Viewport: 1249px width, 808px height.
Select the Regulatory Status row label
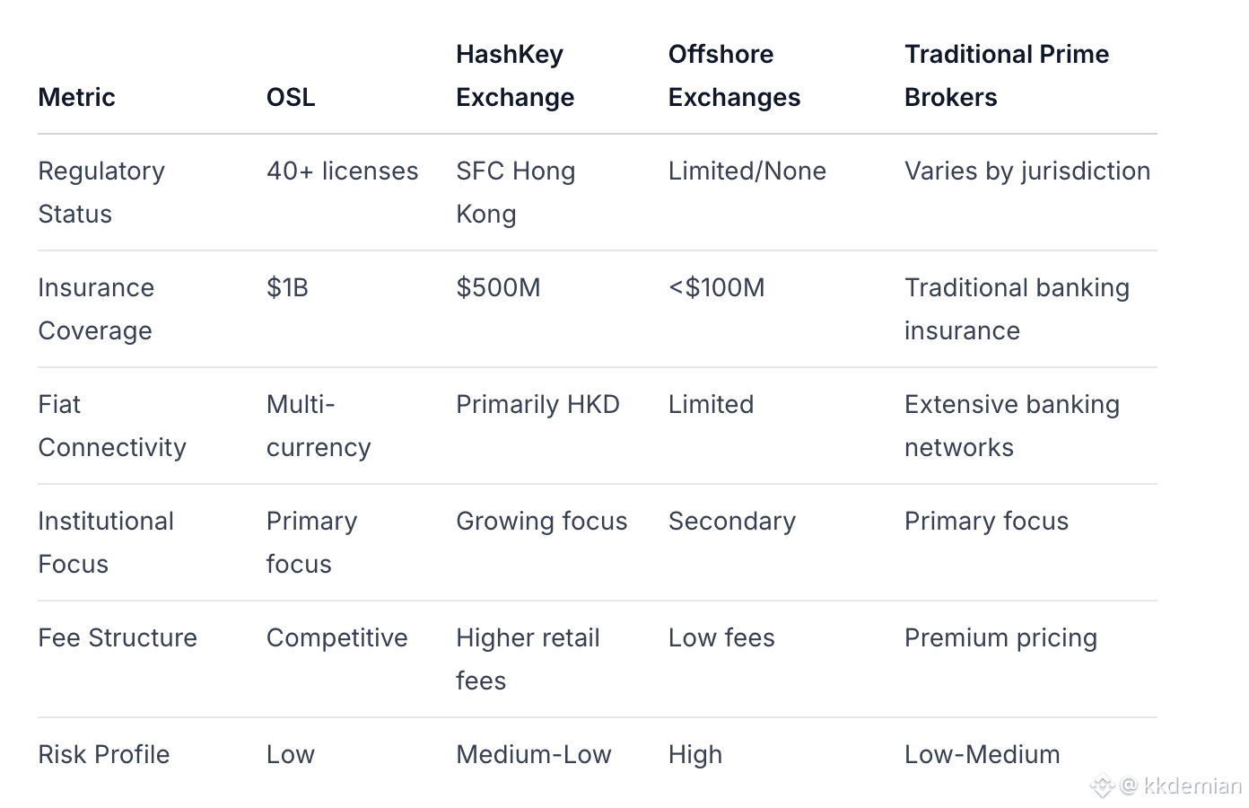pyautogui.click(x=100, y=192)
